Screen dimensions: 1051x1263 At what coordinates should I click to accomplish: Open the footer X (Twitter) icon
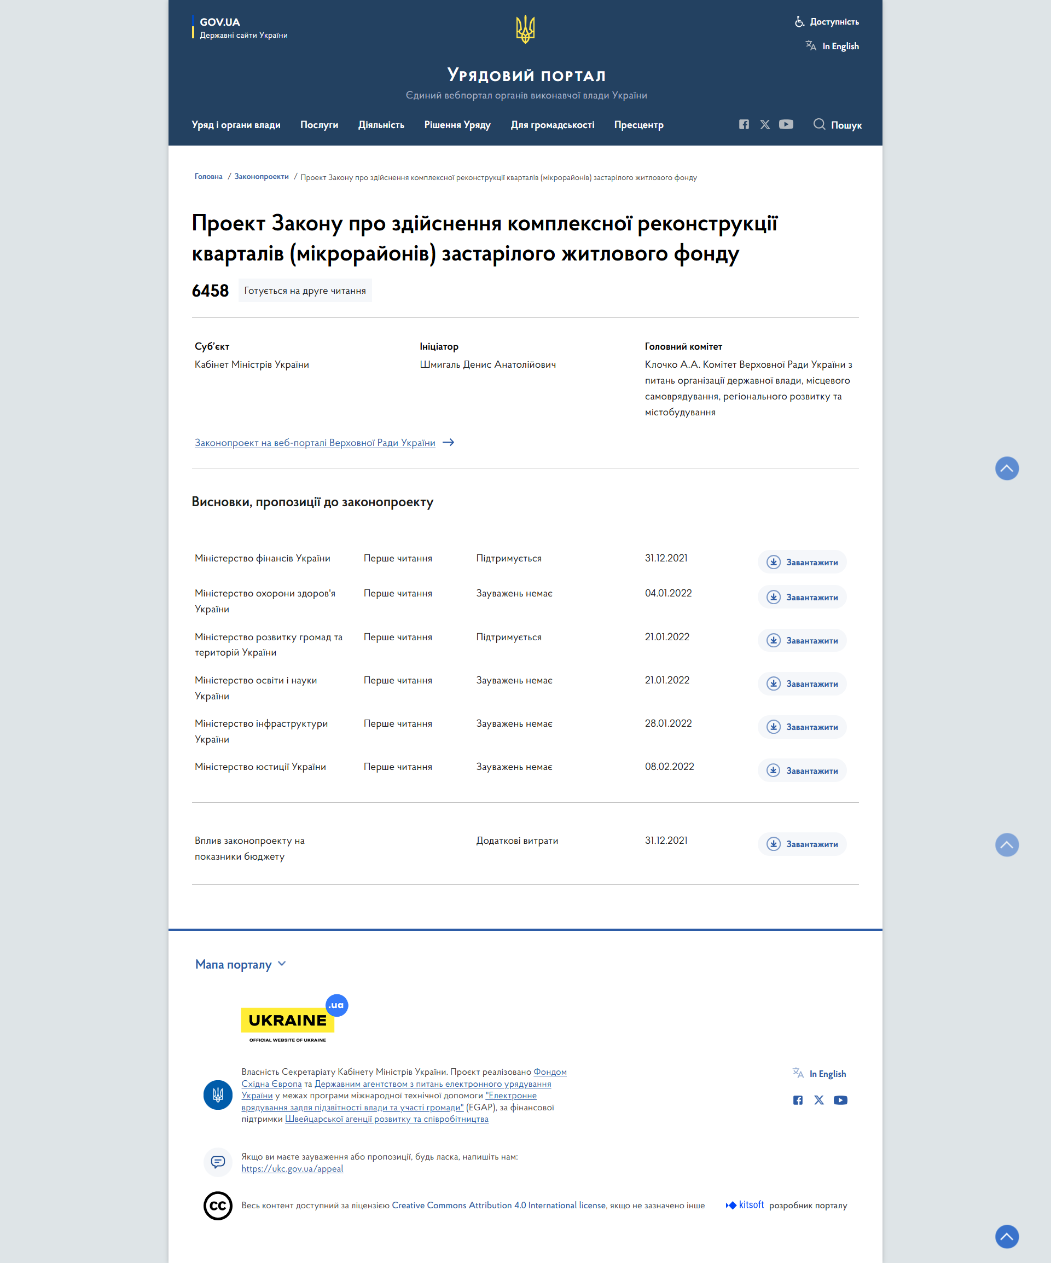pos(819,1100)
